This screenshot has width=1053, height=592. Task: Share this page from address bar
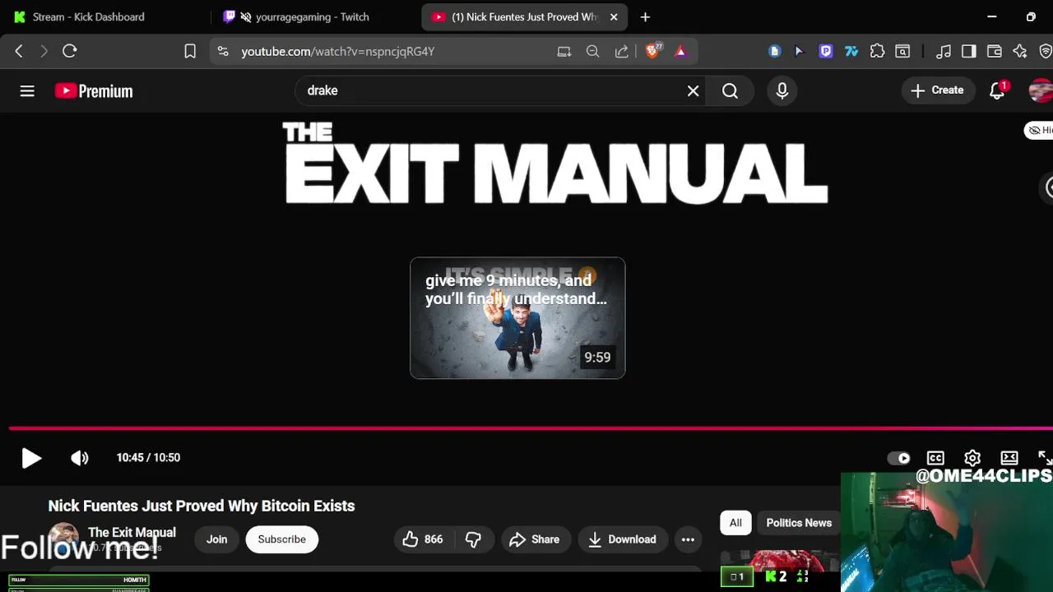point(622,51)
